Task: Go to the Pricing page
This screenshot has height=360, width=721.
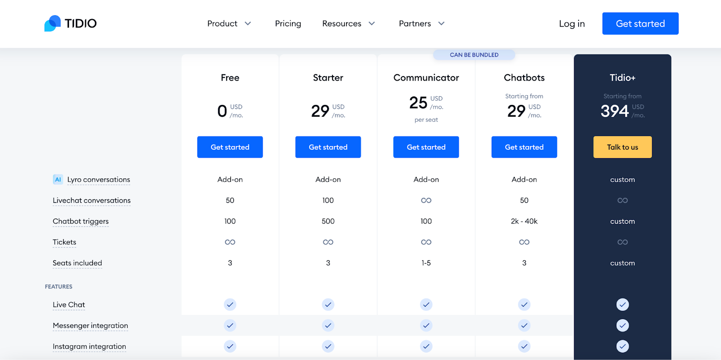Action: pyautogui.click(x=288, y=23)
